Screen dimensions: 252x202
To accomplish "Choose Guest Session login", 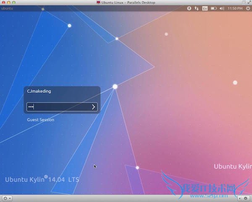I will coord(40,120).
